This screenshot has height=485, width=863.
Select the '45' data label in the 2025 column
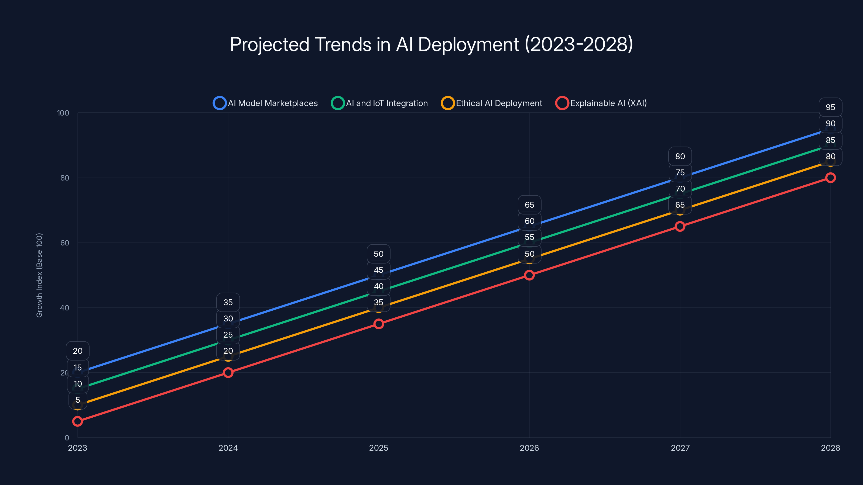pyautogui.click(x=379, y=270)
